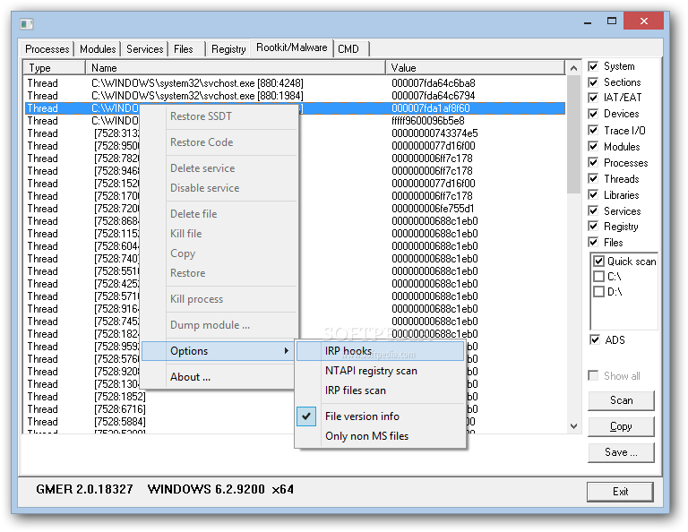688x532 pixels.
Task: Check the D:\ drive box
Action: coord(599,292)
